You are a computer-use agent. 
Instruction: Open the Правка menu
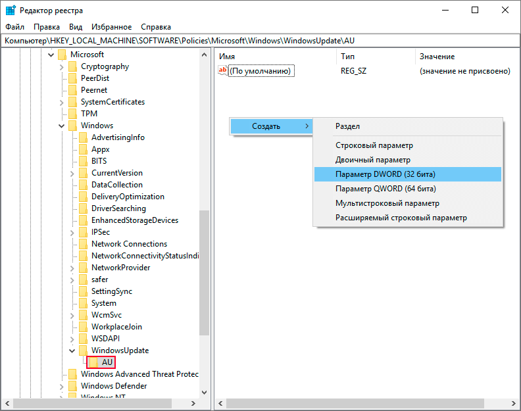pos(47,27)
